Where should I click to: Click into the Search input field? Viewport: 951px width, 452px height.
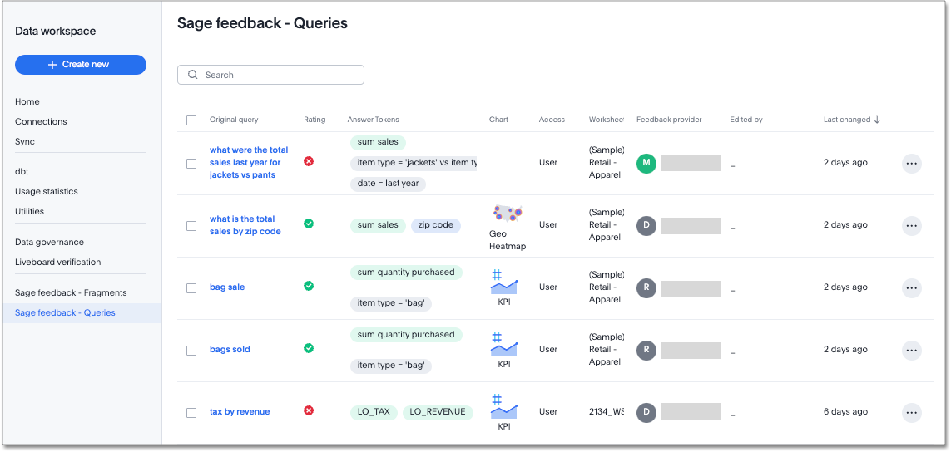tap(279, 75)
